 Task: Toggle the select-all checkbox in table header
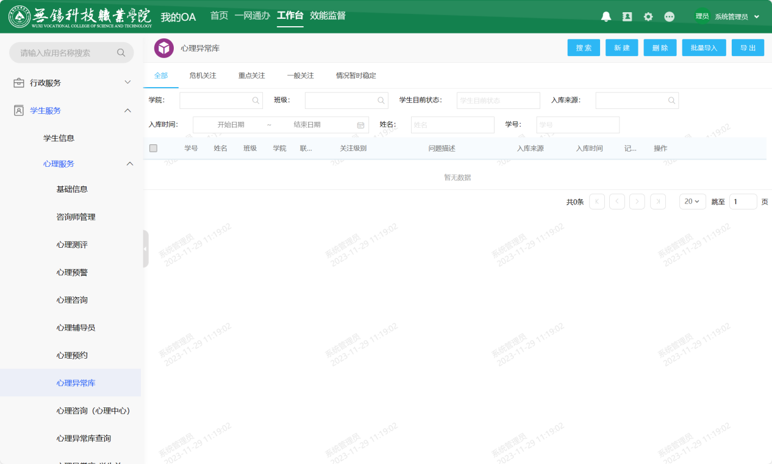pyautogui.click(x=153, y=148)
